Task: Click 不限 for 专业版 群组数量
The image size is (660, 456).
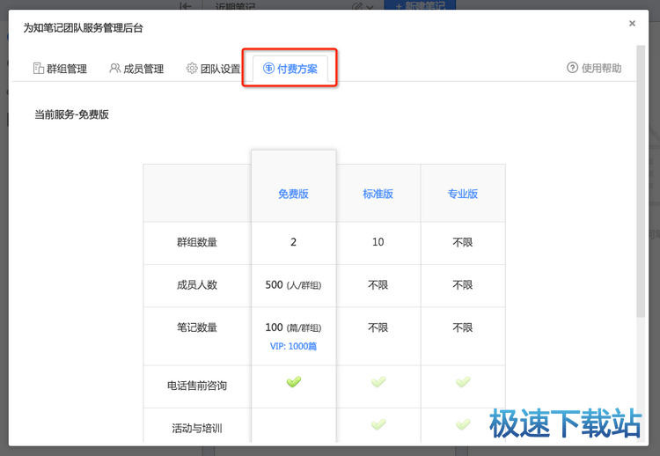Action: click(463, 243)
